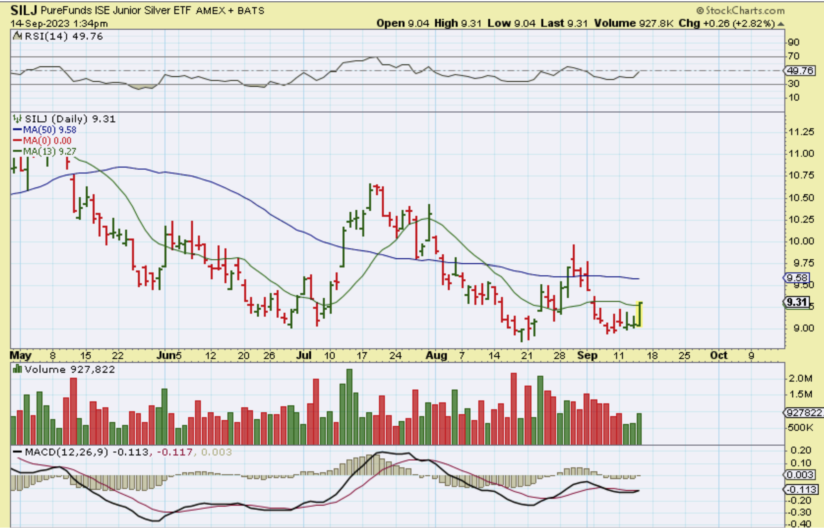Click the black MACD line legend icon
The width and height of the screenshot is (824, 528).
17,452
